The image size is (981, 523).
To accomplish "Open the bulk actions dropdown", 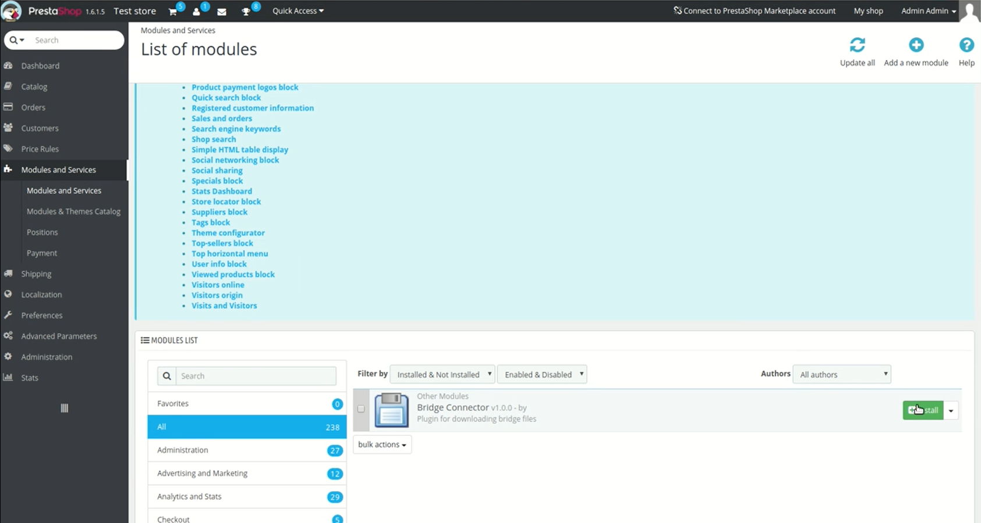I will click(382, 445).
